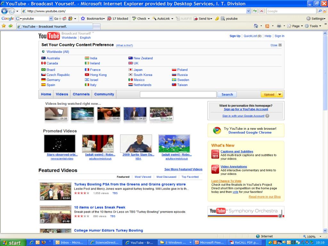Add Turkey Bowling PSA video to QuickList

click(43, 198)
